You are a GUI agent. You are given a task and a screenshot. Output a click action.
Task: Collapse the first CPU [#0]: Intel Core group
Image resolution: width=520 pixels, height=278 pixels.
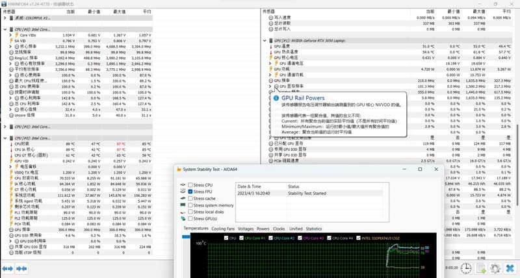(5, 29)
